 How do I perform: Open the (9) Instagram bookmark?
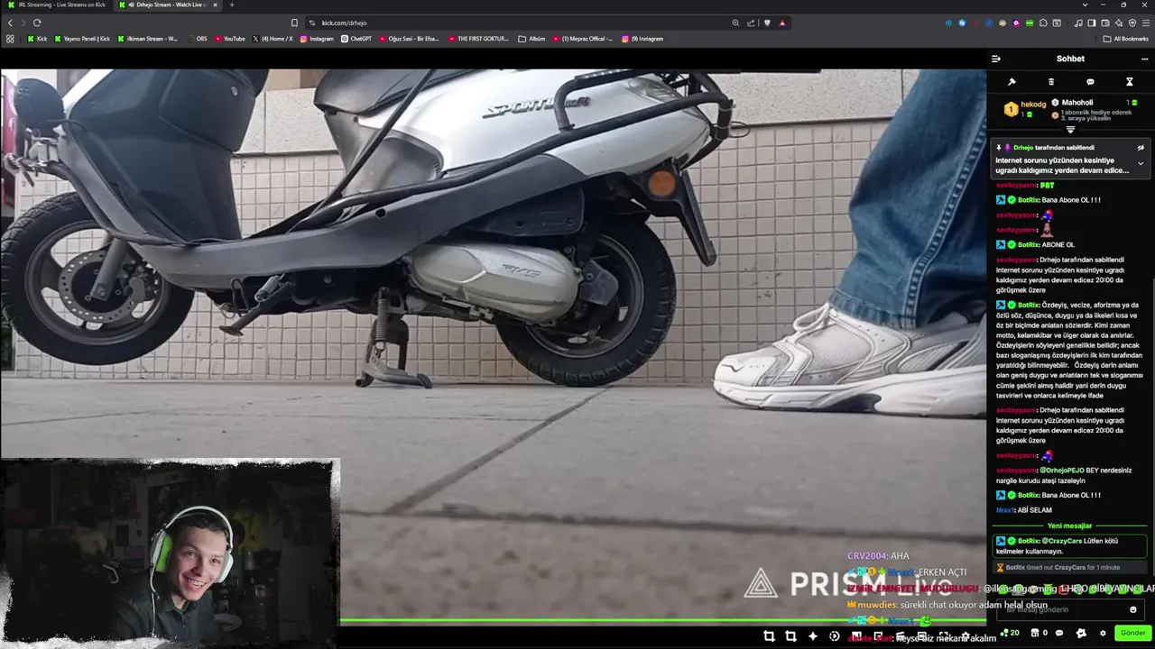coord(642,39)
